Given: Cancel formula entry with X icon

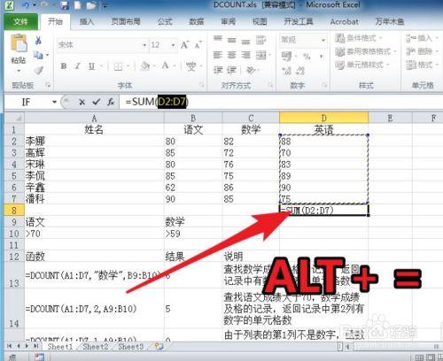Looking at the screenshot, I should click(82, 103).
